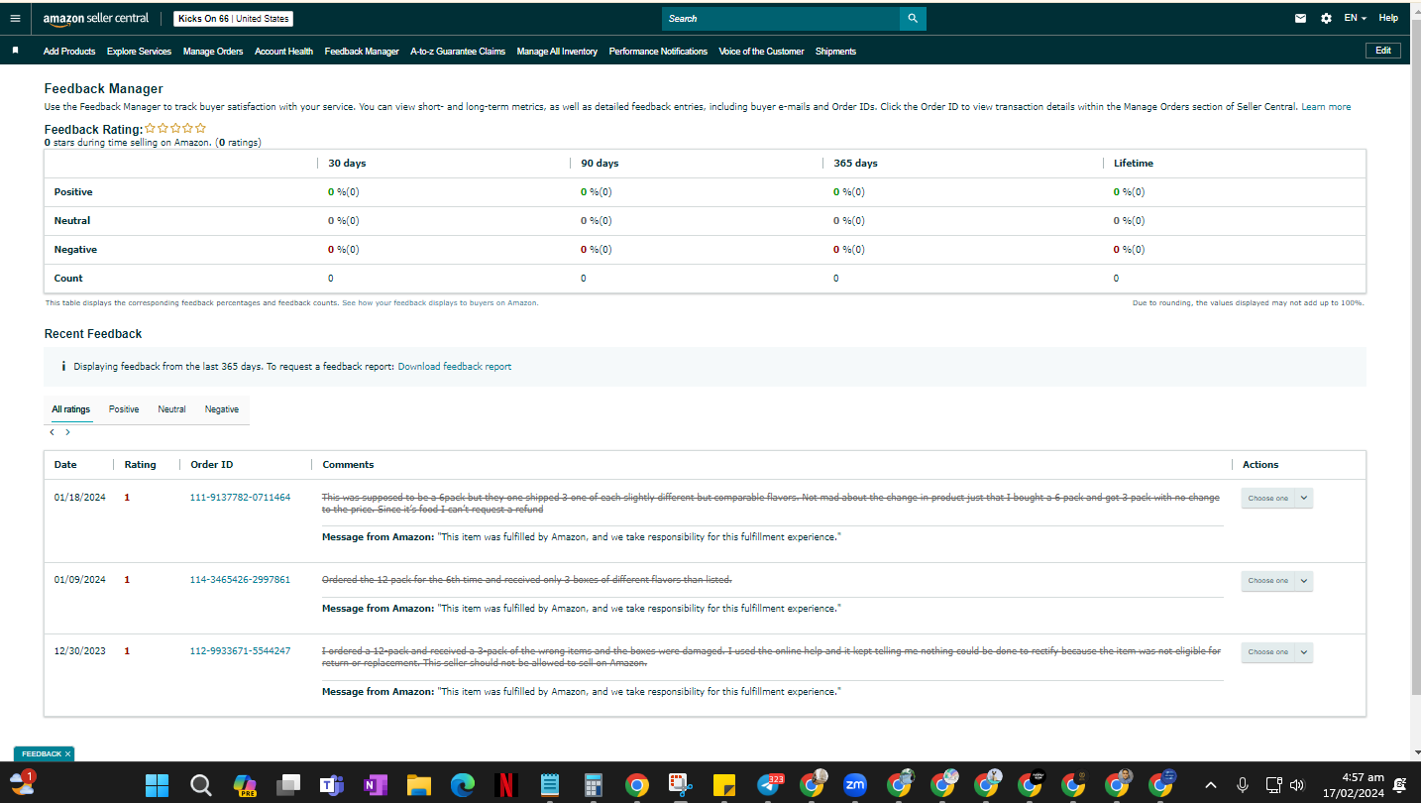Open Task View on taskbar
The height and width of the screenshot is (803, 1421).
coord(288,786)
